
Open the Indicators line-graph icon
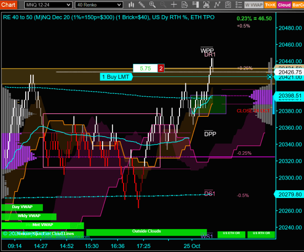pyautogui.click(x=217, y=5)
